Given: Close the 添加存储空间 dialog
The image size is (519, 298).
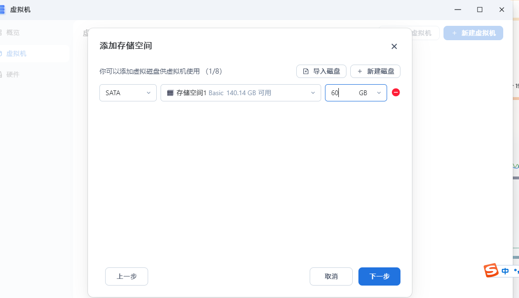Looking at the screenshot, I should 394,46.
